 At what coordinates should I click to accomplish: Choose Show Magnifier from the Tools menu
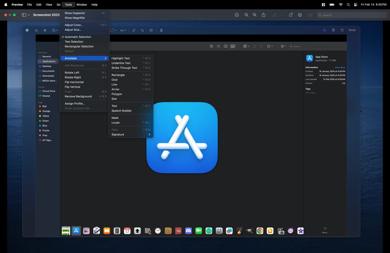(x=84, y=18)
